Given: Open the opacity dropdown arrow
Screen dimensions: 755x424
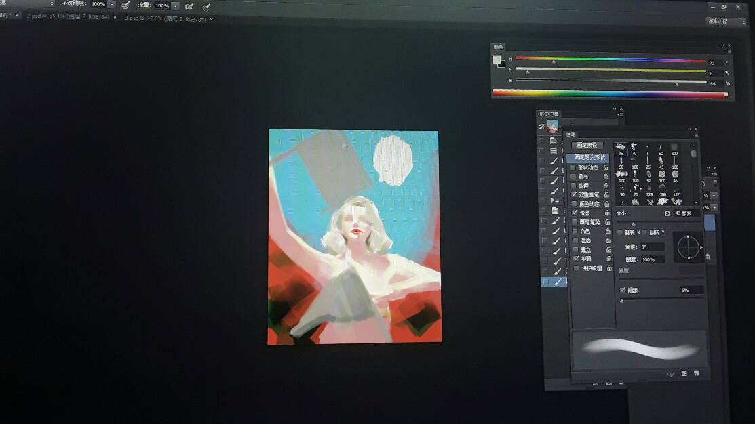Looking at the screenshot, I should [112, 4].
